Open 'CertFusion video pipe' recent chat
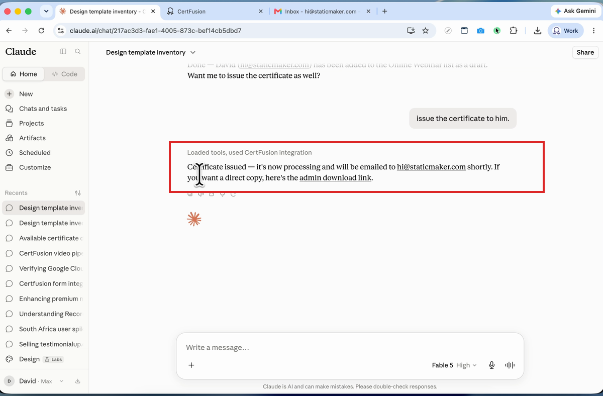 [x=44, y=253]
